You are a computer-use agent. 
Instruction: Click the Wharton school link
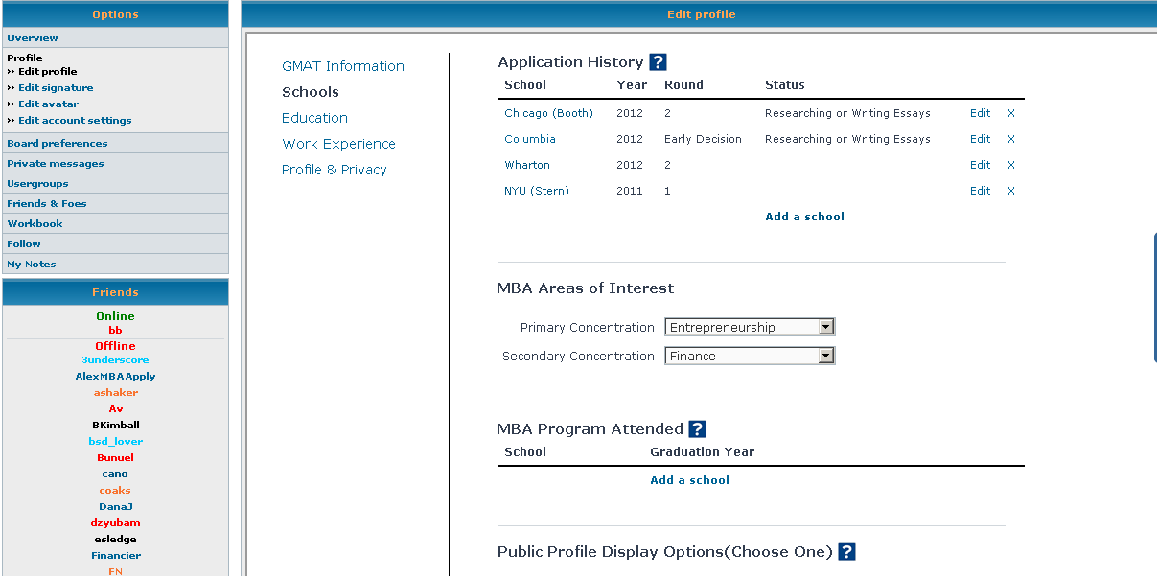click(x=527, y=165)
